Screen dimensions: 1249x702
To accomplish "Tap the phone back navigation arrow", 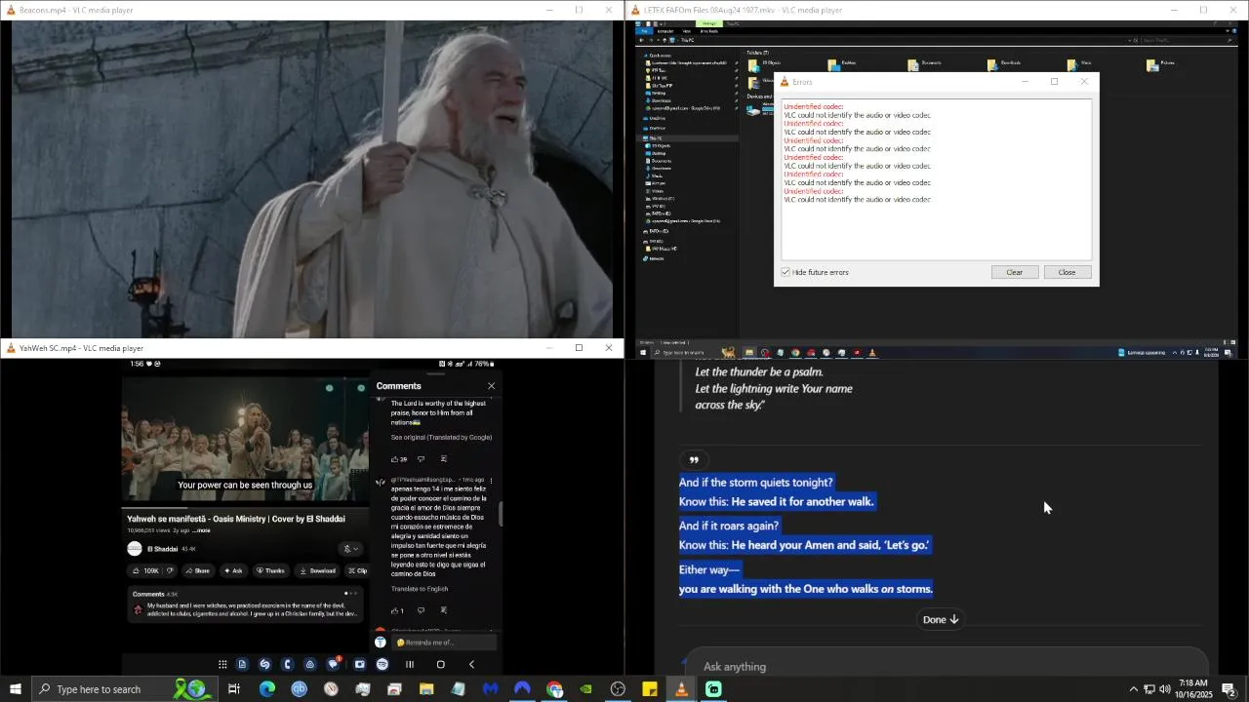I will point(472,664).
